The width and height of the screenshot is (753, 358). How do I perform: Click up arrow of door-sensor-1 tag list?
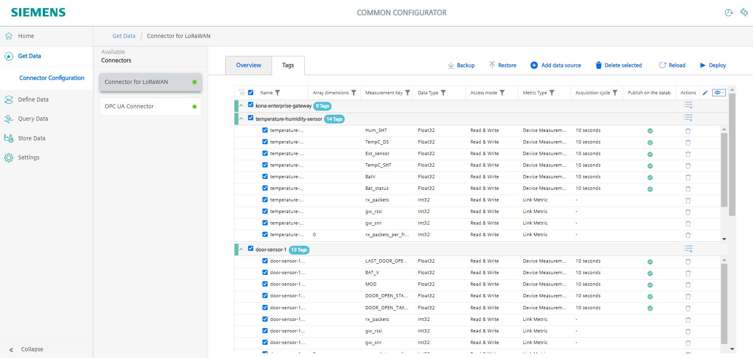724,260
